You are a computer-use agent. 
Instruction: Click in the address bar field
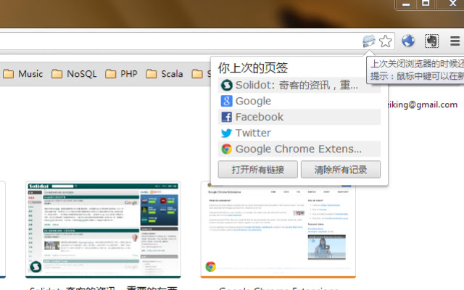(181, 41)
